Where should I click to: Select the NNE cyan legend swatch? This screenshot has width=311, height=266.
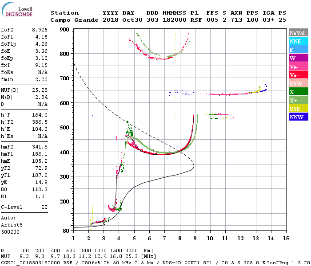[x=299, y=41]
